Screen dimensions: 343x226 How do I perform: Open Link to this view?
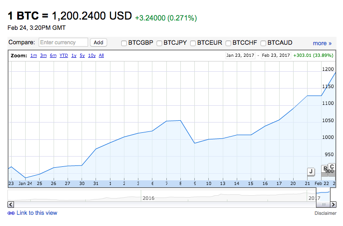click(x=37, y=213)
